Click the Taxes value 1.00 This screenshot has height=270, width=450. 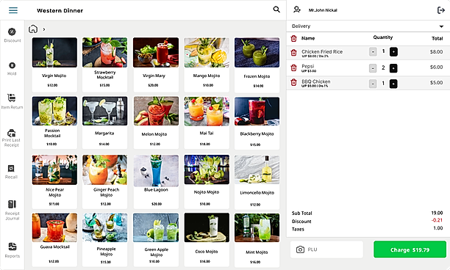tap(438, 228)
